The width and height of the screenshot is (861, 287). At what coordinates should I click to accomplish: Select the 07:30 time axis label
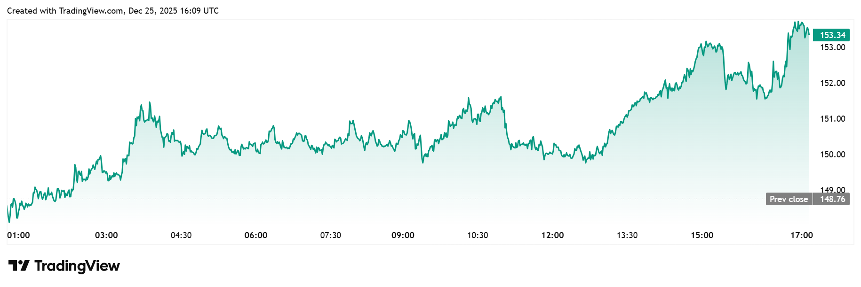pos(331,235)
